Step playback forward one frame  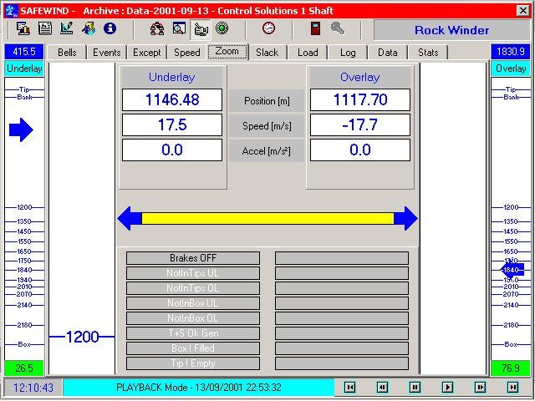(480, 388)
